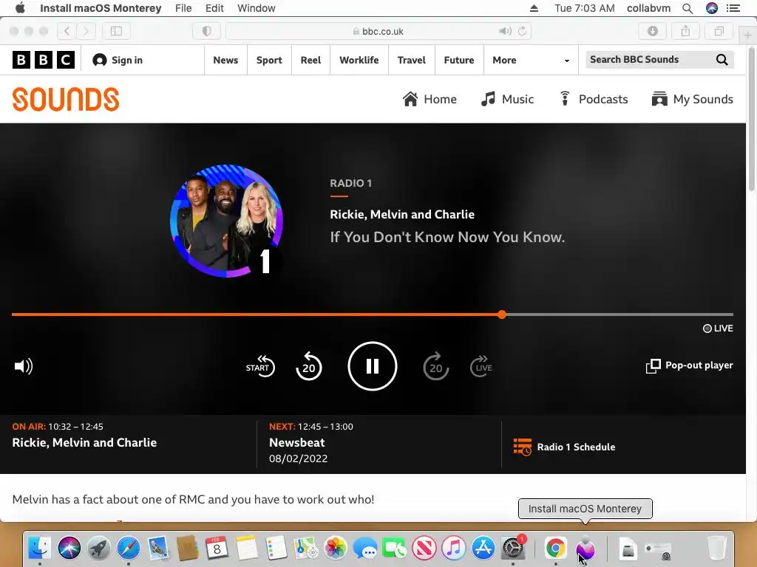Pause the Radio 1 live stream
This screenshot has width=757, height=567.
pos(373,366)
